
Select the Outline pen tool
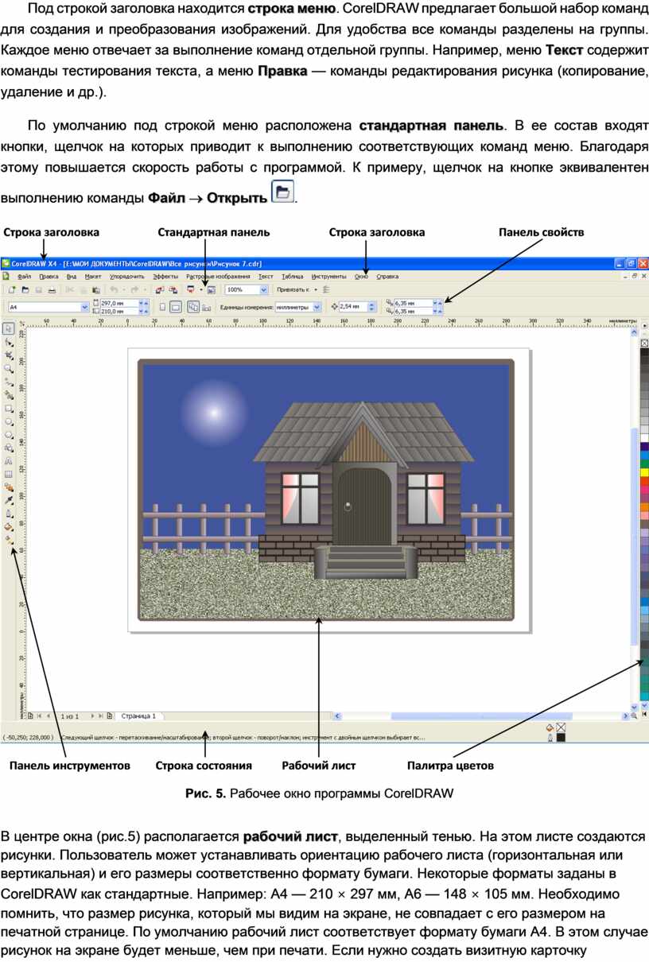click(x=9, y=514)
